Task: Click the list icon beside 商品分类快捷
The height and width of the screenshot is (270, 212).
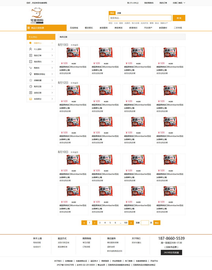Action: click(x=29, y=28)
